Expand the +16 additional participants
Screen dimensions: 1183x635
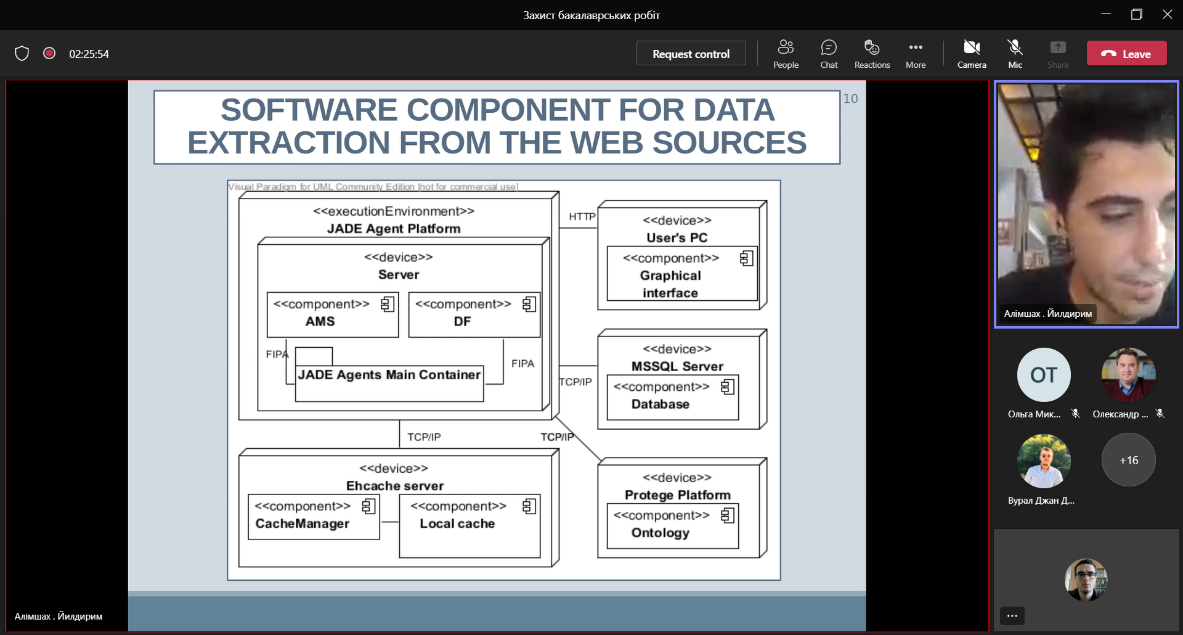(1128, 460)
